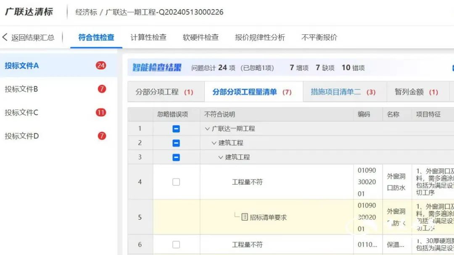Click row number 5 in the table

tap(140, 217)
